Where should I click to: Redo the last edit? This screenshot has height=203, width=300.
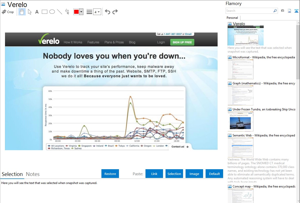(x=115, y=12)
